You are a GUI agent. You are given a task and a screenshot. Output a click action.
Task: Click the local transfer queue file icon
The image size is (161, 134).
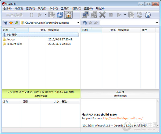[52, 15]
